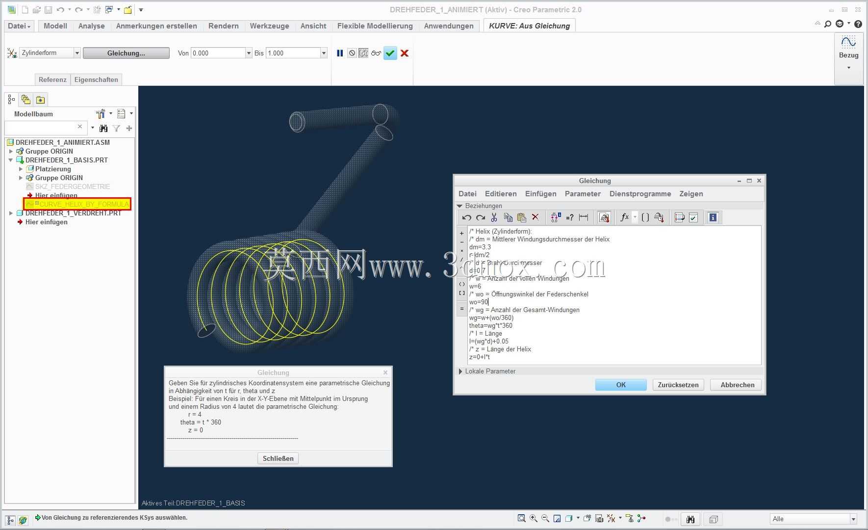Open the Dienstprogramme menu in Gleichung
The height and width of the screenshot is (530, 868).
coord(640,194)
